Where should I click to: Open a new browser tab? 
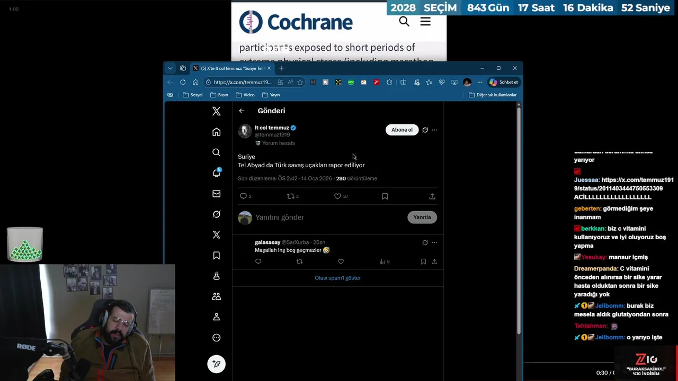282,68
